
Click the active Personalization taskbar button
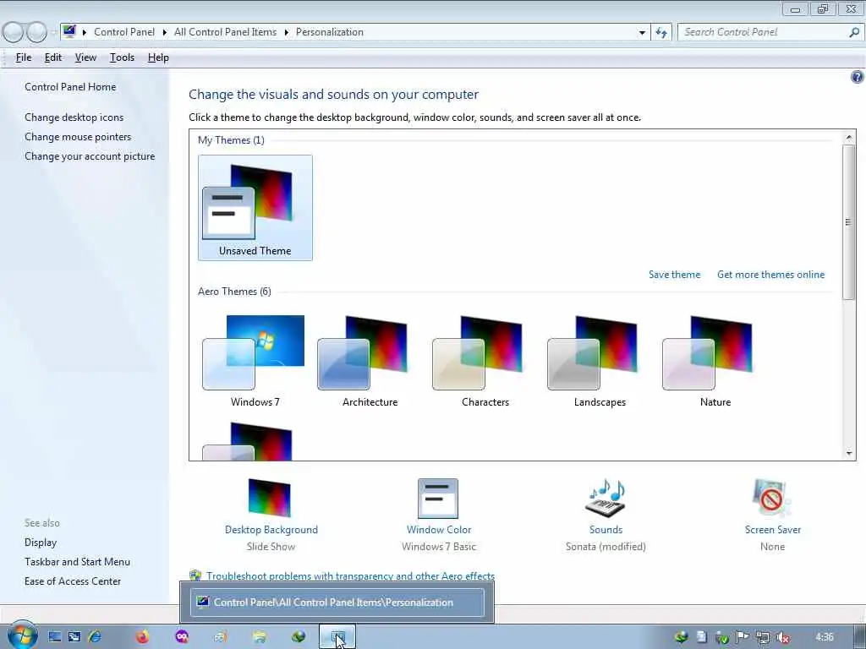(337, 637)
